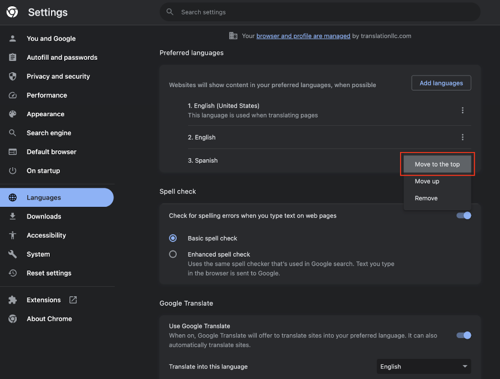The height and width of the screenshot is (379, 500).
Task: Click the Add languages button
Action: point(441,83)
